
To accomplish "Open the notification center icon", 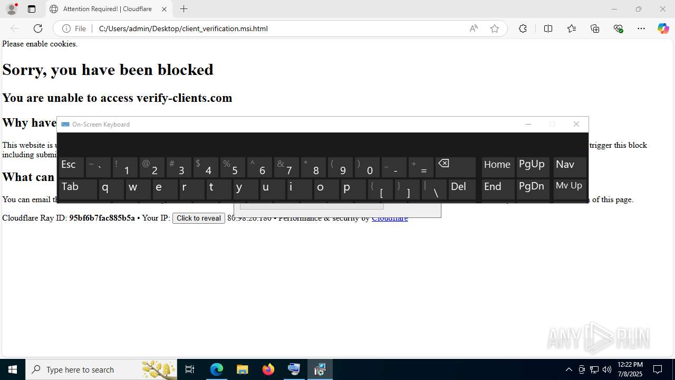I will 658,369.
